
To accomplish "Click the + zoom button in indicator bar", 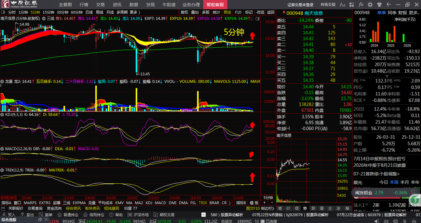I will click(265, 203).
